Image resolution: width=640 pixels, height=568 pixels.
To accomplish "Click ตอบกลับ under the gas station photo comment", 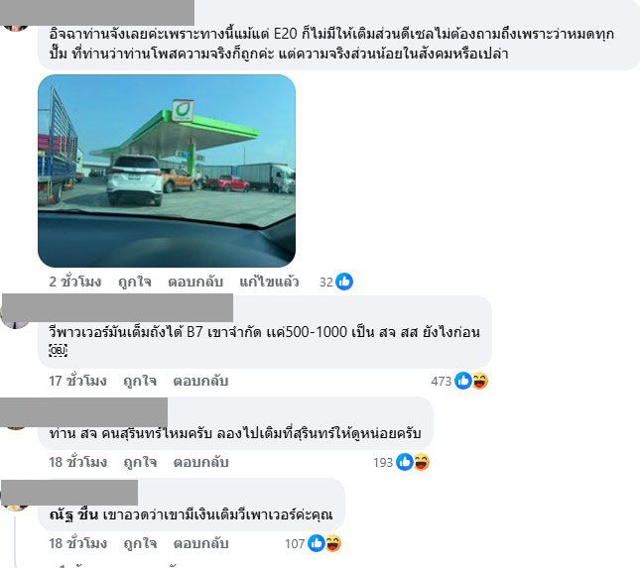I will pyautogui.click(x=195, y=282).
